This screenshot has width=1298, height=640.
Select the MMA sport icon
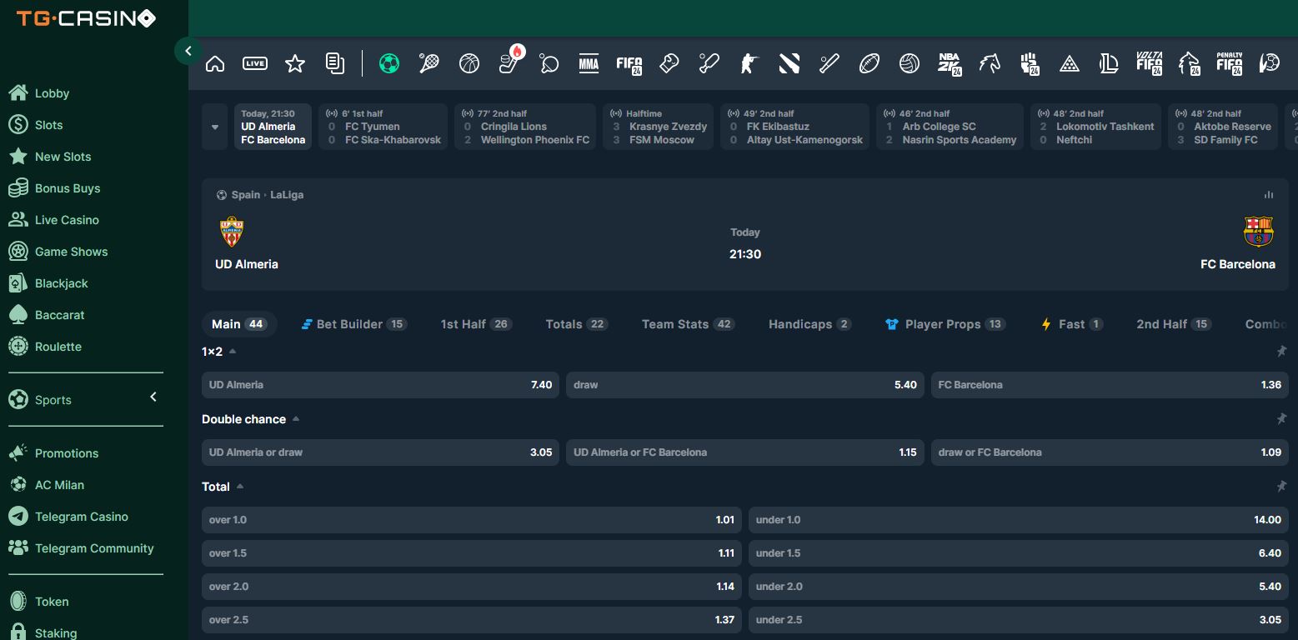pyautogui.click(x=589, y=63)
